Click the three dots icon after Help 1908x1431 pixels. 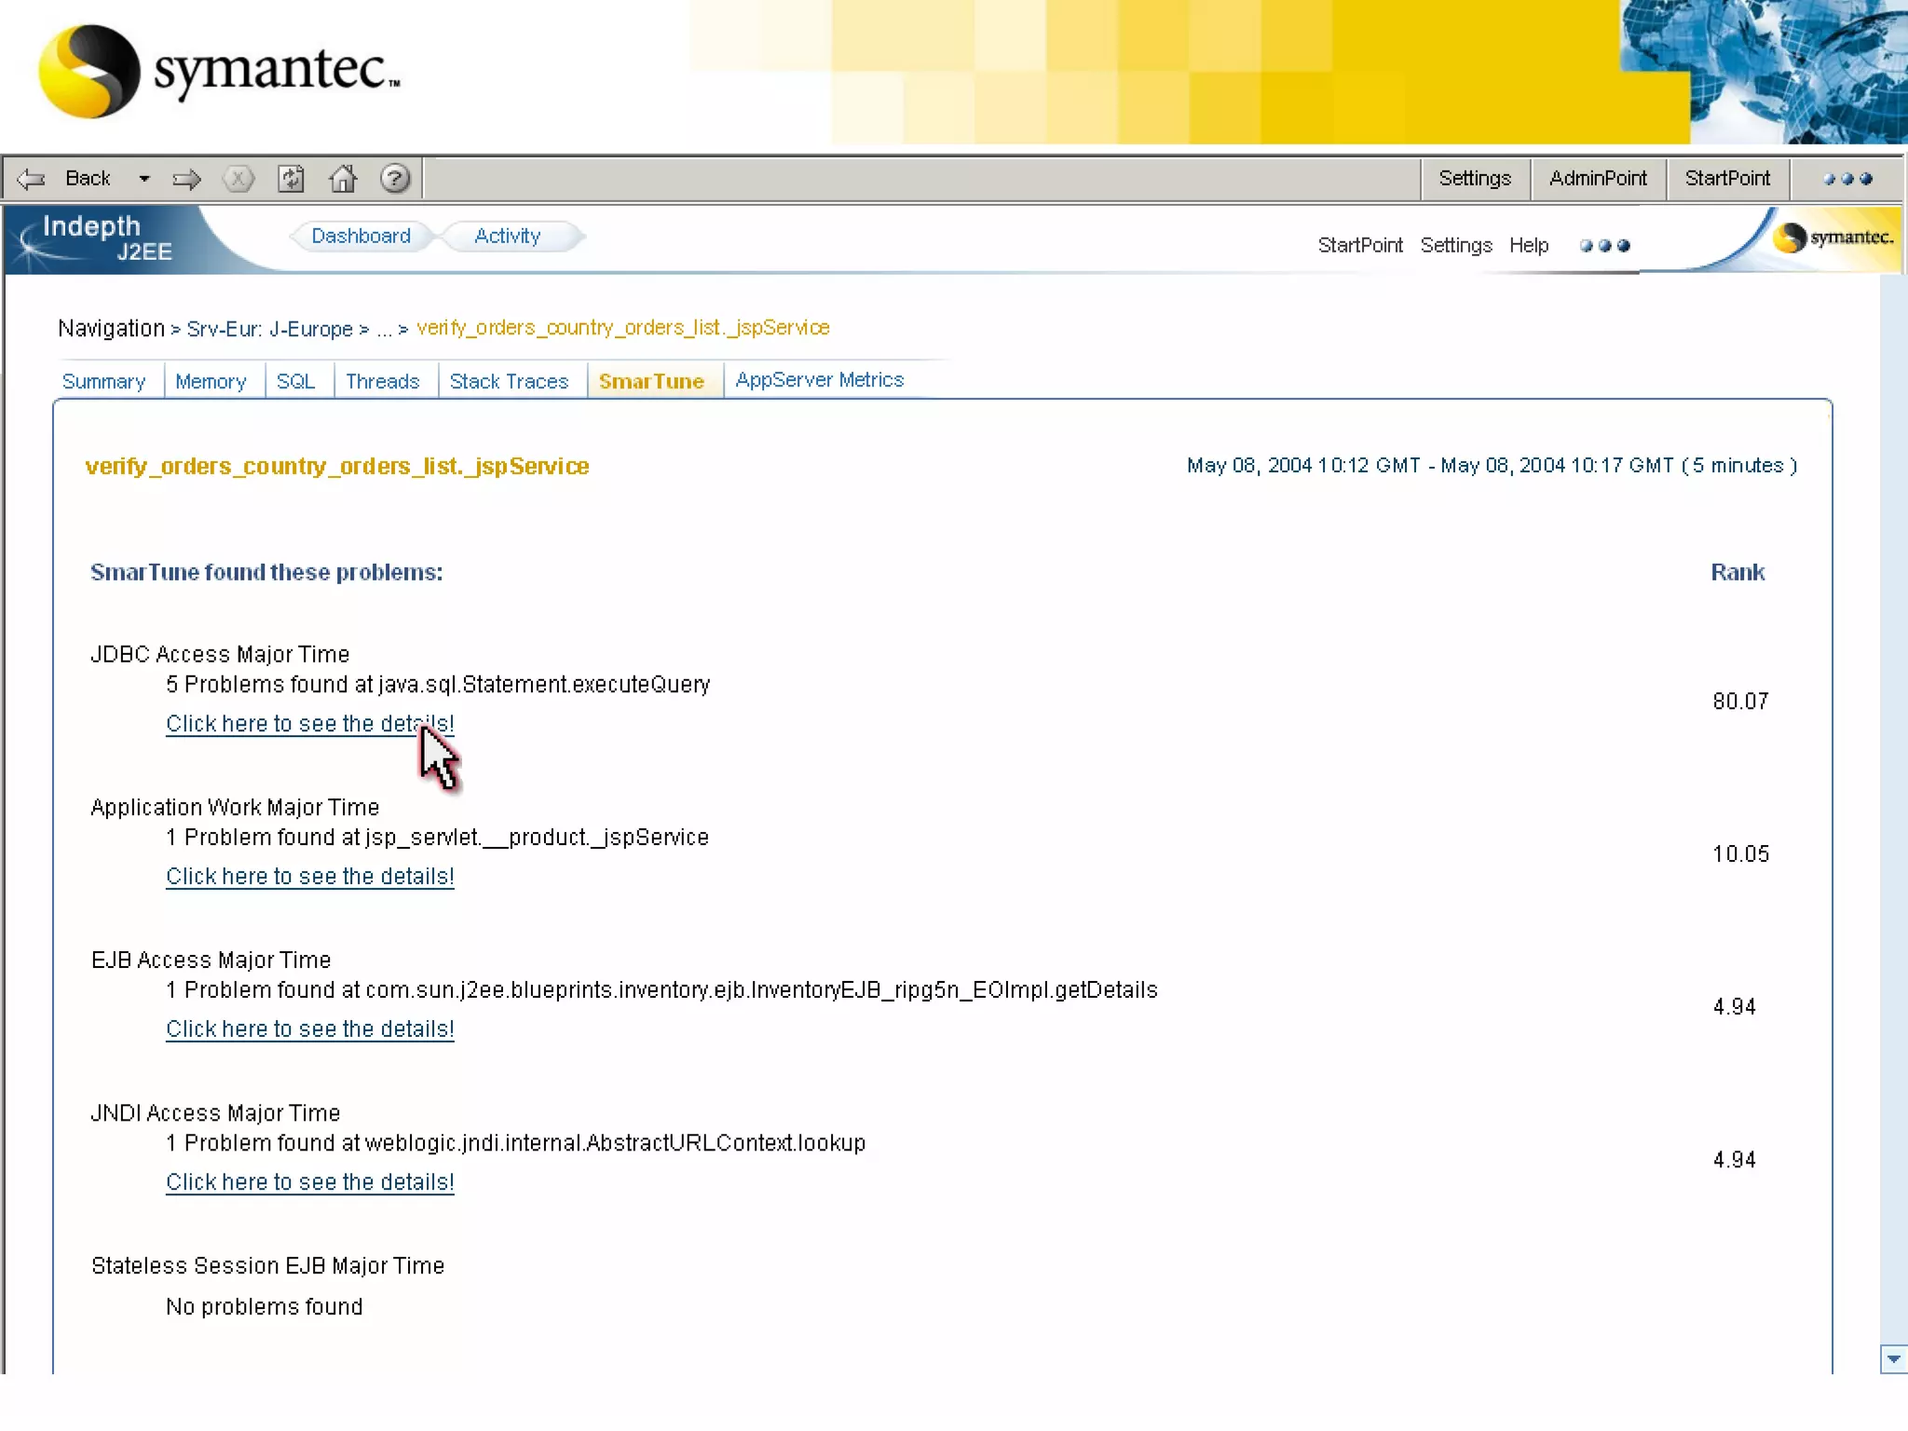(x=1604, y=246)
